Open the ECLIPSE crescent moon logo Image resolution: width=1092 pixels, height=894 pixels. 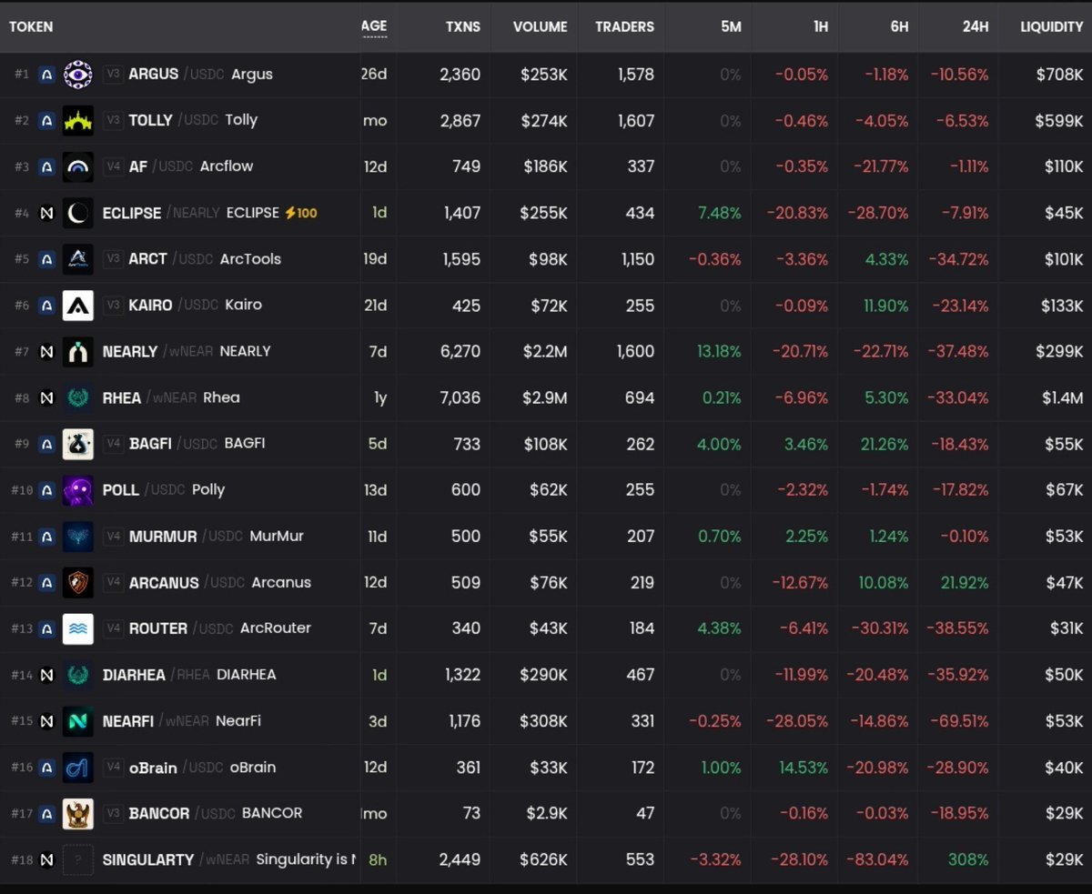pyautogui.click(x=77, y=213)
